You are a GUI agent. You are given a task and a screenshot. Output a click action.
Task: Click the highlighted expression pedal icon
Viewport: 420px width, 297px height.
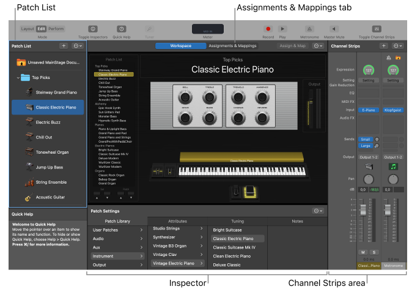click(250, 192)
